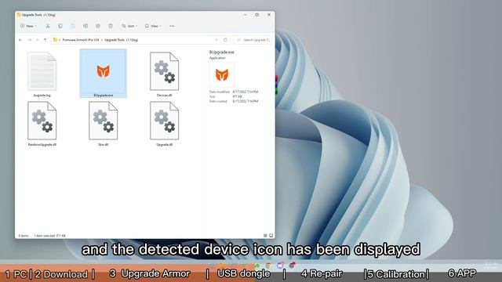Expand the recent locations chevron
The height and width of the screenshot is (282, 502).
pos(37,40)
